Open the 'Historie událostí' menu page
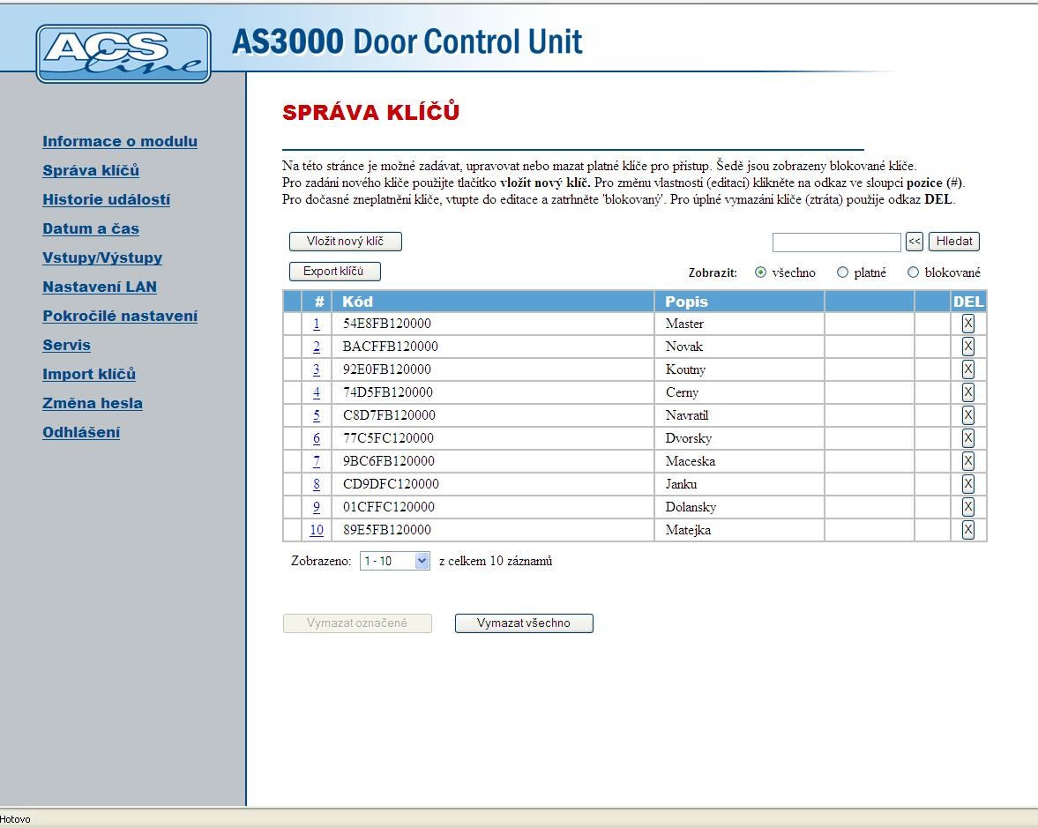The height and width of the screenshot is (828, 1038). click(106, 199)
